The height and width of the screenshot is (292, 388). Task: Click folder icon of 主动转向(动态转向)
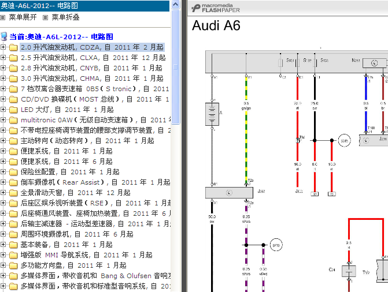pyautogui.click(x=13, y=141)
